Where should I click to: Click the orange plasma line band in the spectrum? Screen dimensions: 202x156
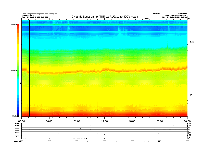click(104, 71)
